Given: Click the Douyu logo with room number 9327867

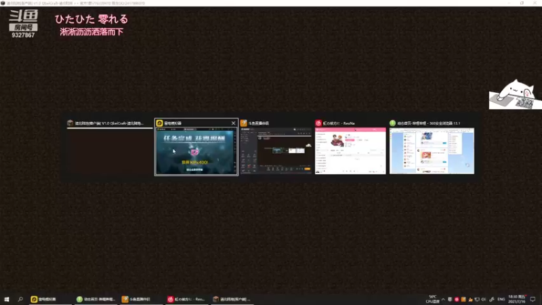Looking at the screenshot, I should click(x=23, y=24).
